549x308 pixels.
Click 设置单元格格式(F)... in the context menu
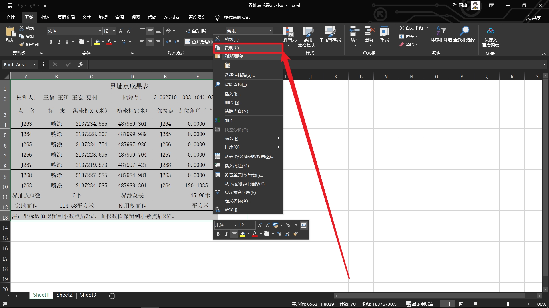[244, 175]
